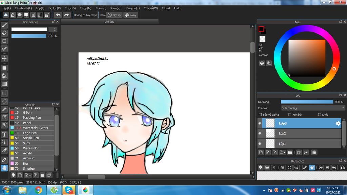Select the Magic Wand tool

pos(4,109)
